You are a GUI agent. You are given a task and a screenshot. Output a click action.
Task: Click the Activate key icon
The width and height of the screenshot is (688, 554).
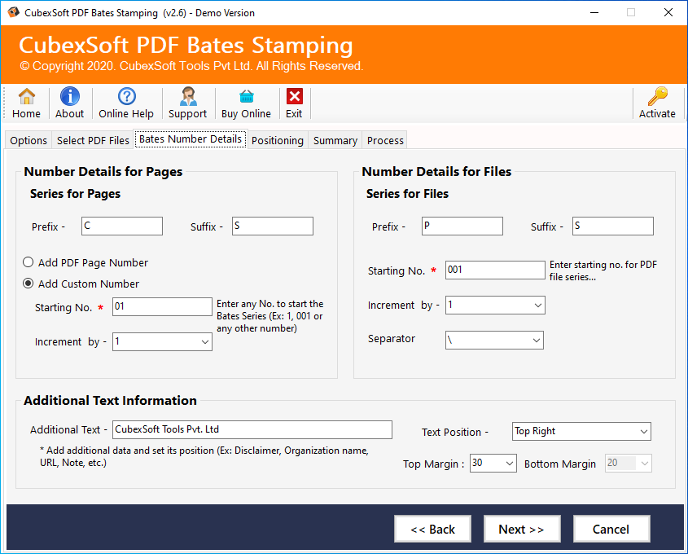(657, 97)
